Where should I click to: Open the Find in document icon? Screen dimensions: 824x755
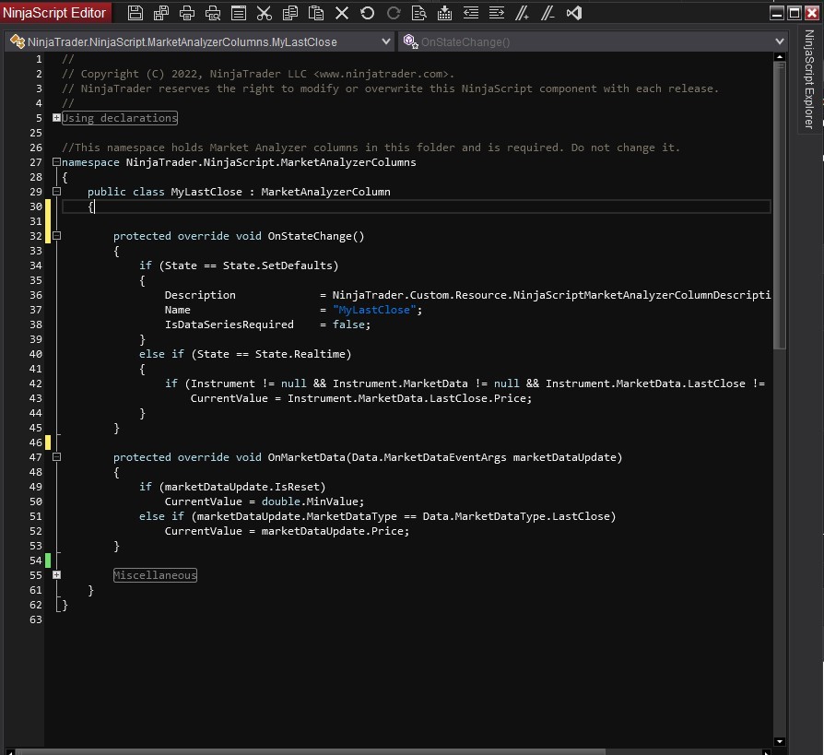pos(419,13)
